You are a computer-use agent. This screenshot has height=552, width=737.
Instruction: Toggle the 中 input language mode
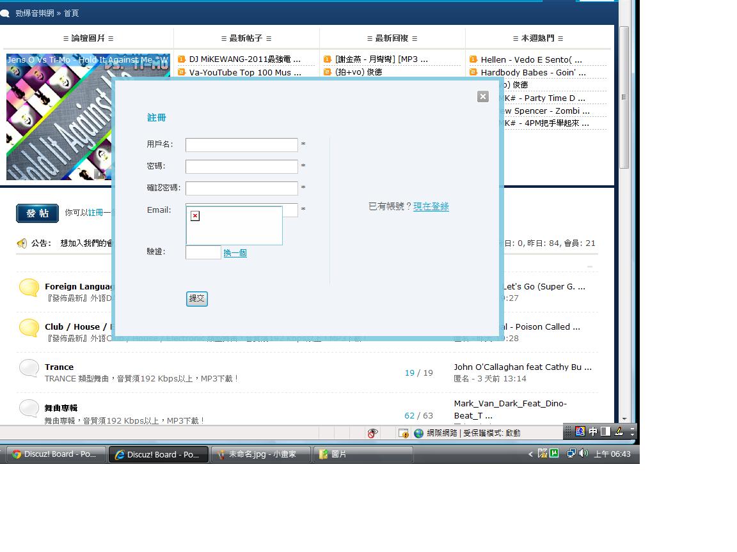coord(593,431)
